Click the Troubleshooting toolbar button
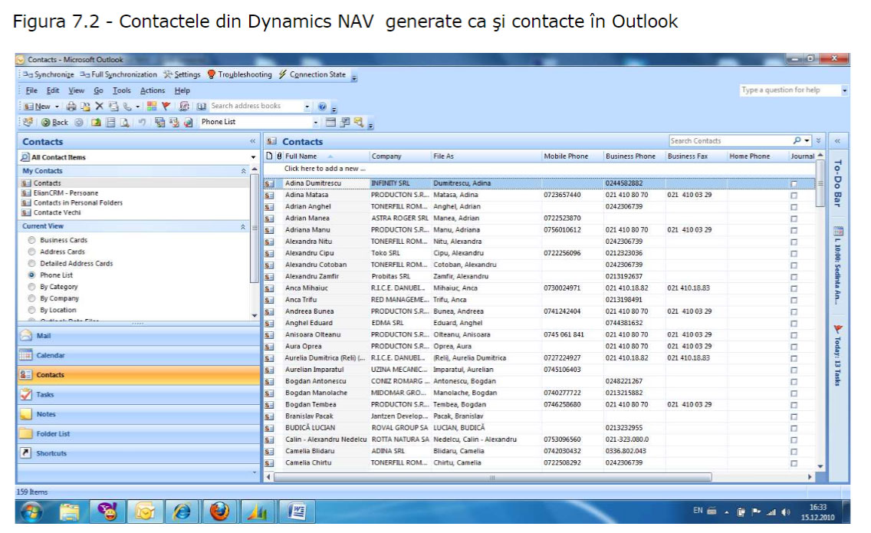This screenshot has width=871, height=533. tap(239, 74)
